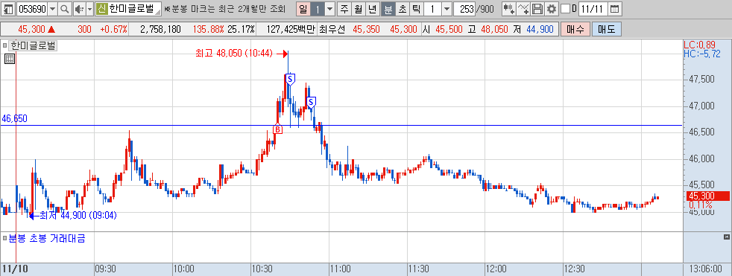The image size is (732, 276).
Task: Click the 13:06:00 time label
Action: pyautogui.click(x=706, y=269)
